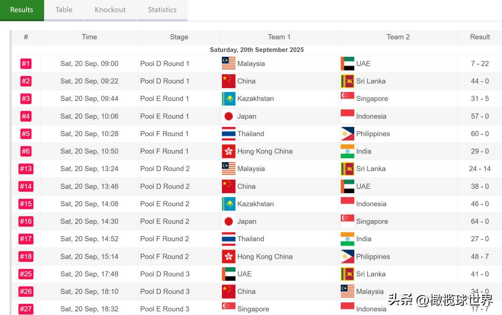Click Hong Kong China flag in match #6
Screen dimensions: 502x315
tap(229, 151)
